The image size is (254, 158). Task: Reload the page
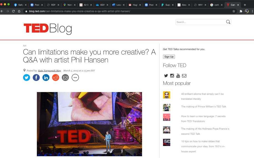click(x=13, y=11)
